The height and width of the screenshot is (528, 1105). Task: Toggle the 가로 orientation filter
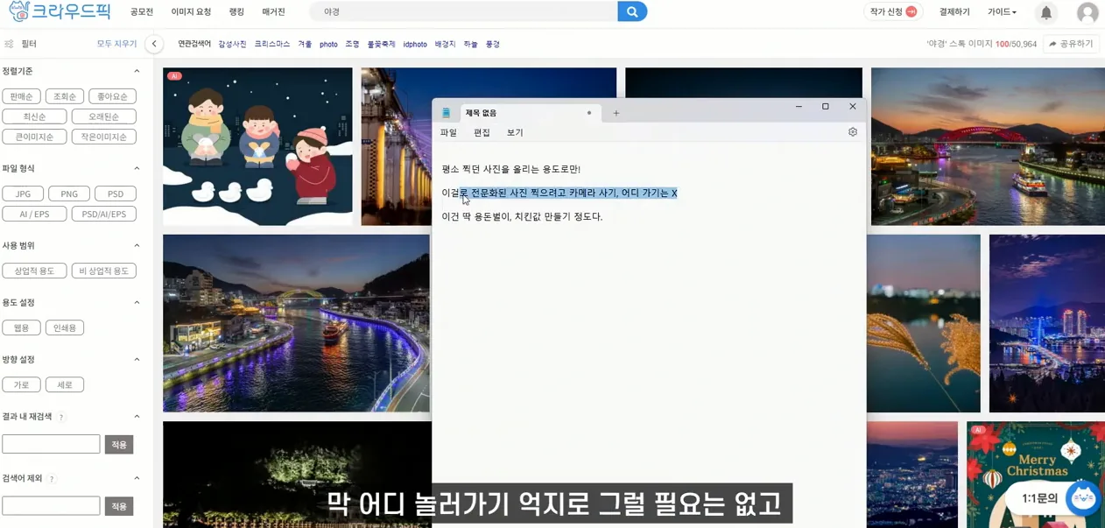tap(21, 384)
